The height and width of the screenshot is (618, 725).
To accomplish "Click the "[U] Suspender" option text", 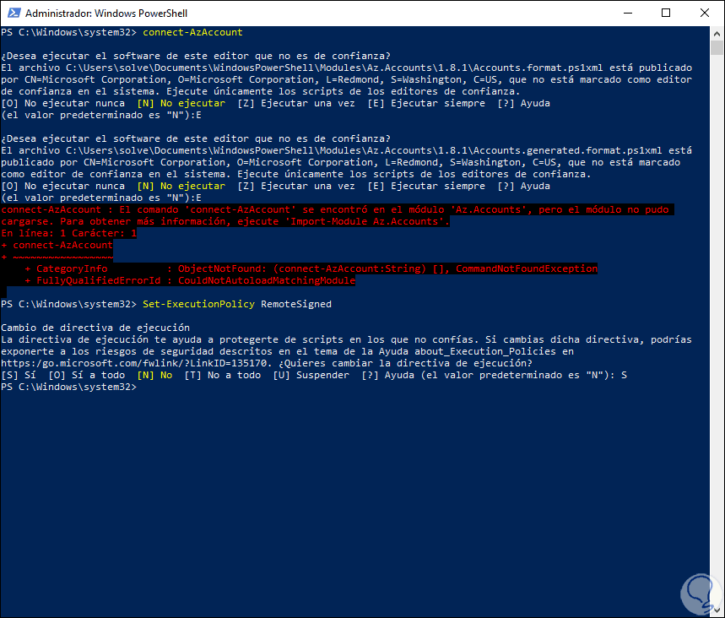I will point(311,375).
